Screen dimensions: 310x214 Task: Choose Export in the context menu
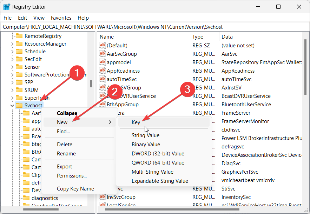[79, 167]
